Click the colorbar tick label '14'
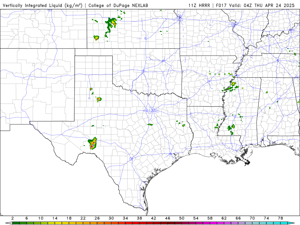This screenshot has height=225, width=300. point(55,218)
